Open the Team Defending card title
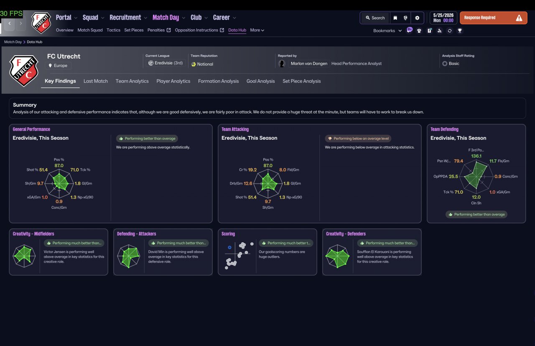Image resolution: width=535 pixels, height=346 pixels. tap(444, 129)
